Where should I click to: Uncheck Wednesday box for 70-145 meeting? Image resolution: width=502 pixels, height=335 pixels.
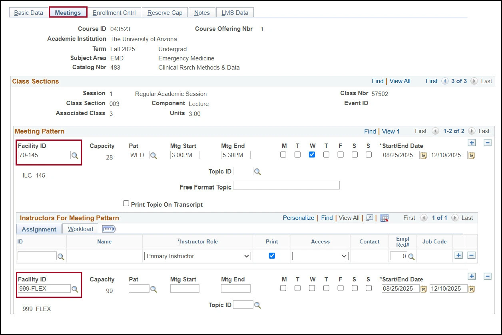tap(312, 154)
